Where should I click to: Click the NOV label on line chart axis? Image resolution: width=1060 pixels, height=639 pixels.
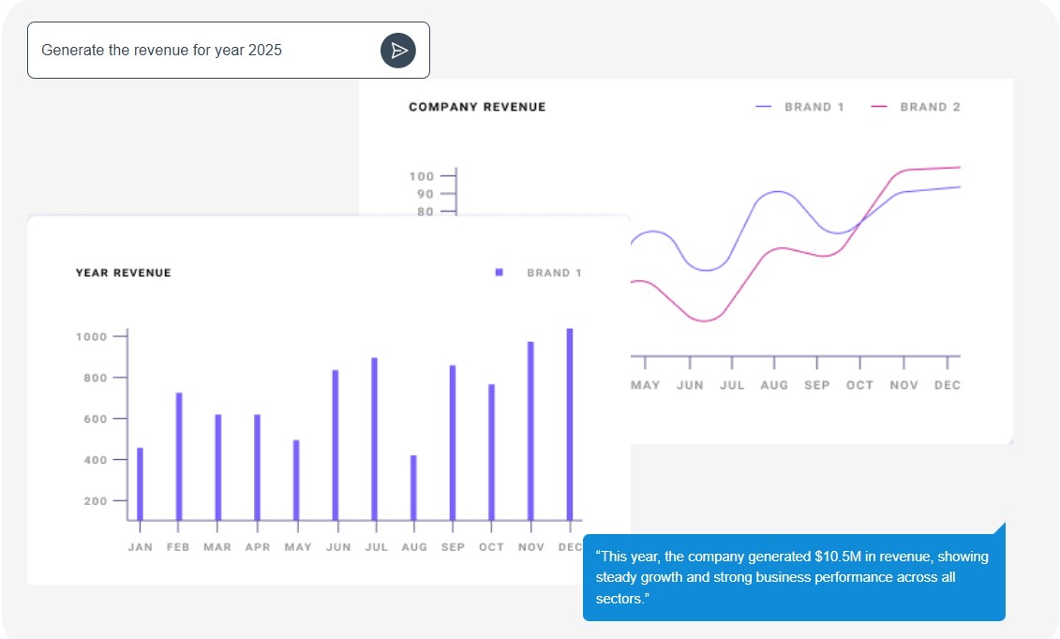pyautogui.click(x=903, y=385)
